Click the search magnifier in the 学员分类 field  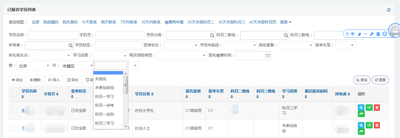click(212, 35)
